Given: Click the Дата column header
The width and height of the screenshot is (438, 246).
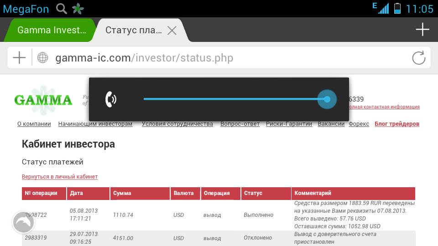Looking at the screenshot, I should click(x=88, y=194).
